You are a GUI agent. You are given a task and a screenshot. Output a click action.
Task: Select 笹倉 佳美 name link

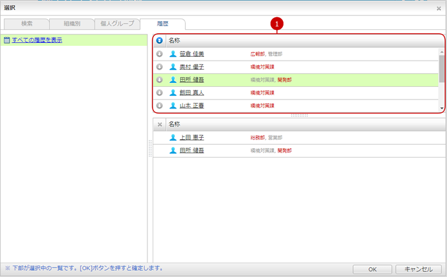click(x=192, y=54)
